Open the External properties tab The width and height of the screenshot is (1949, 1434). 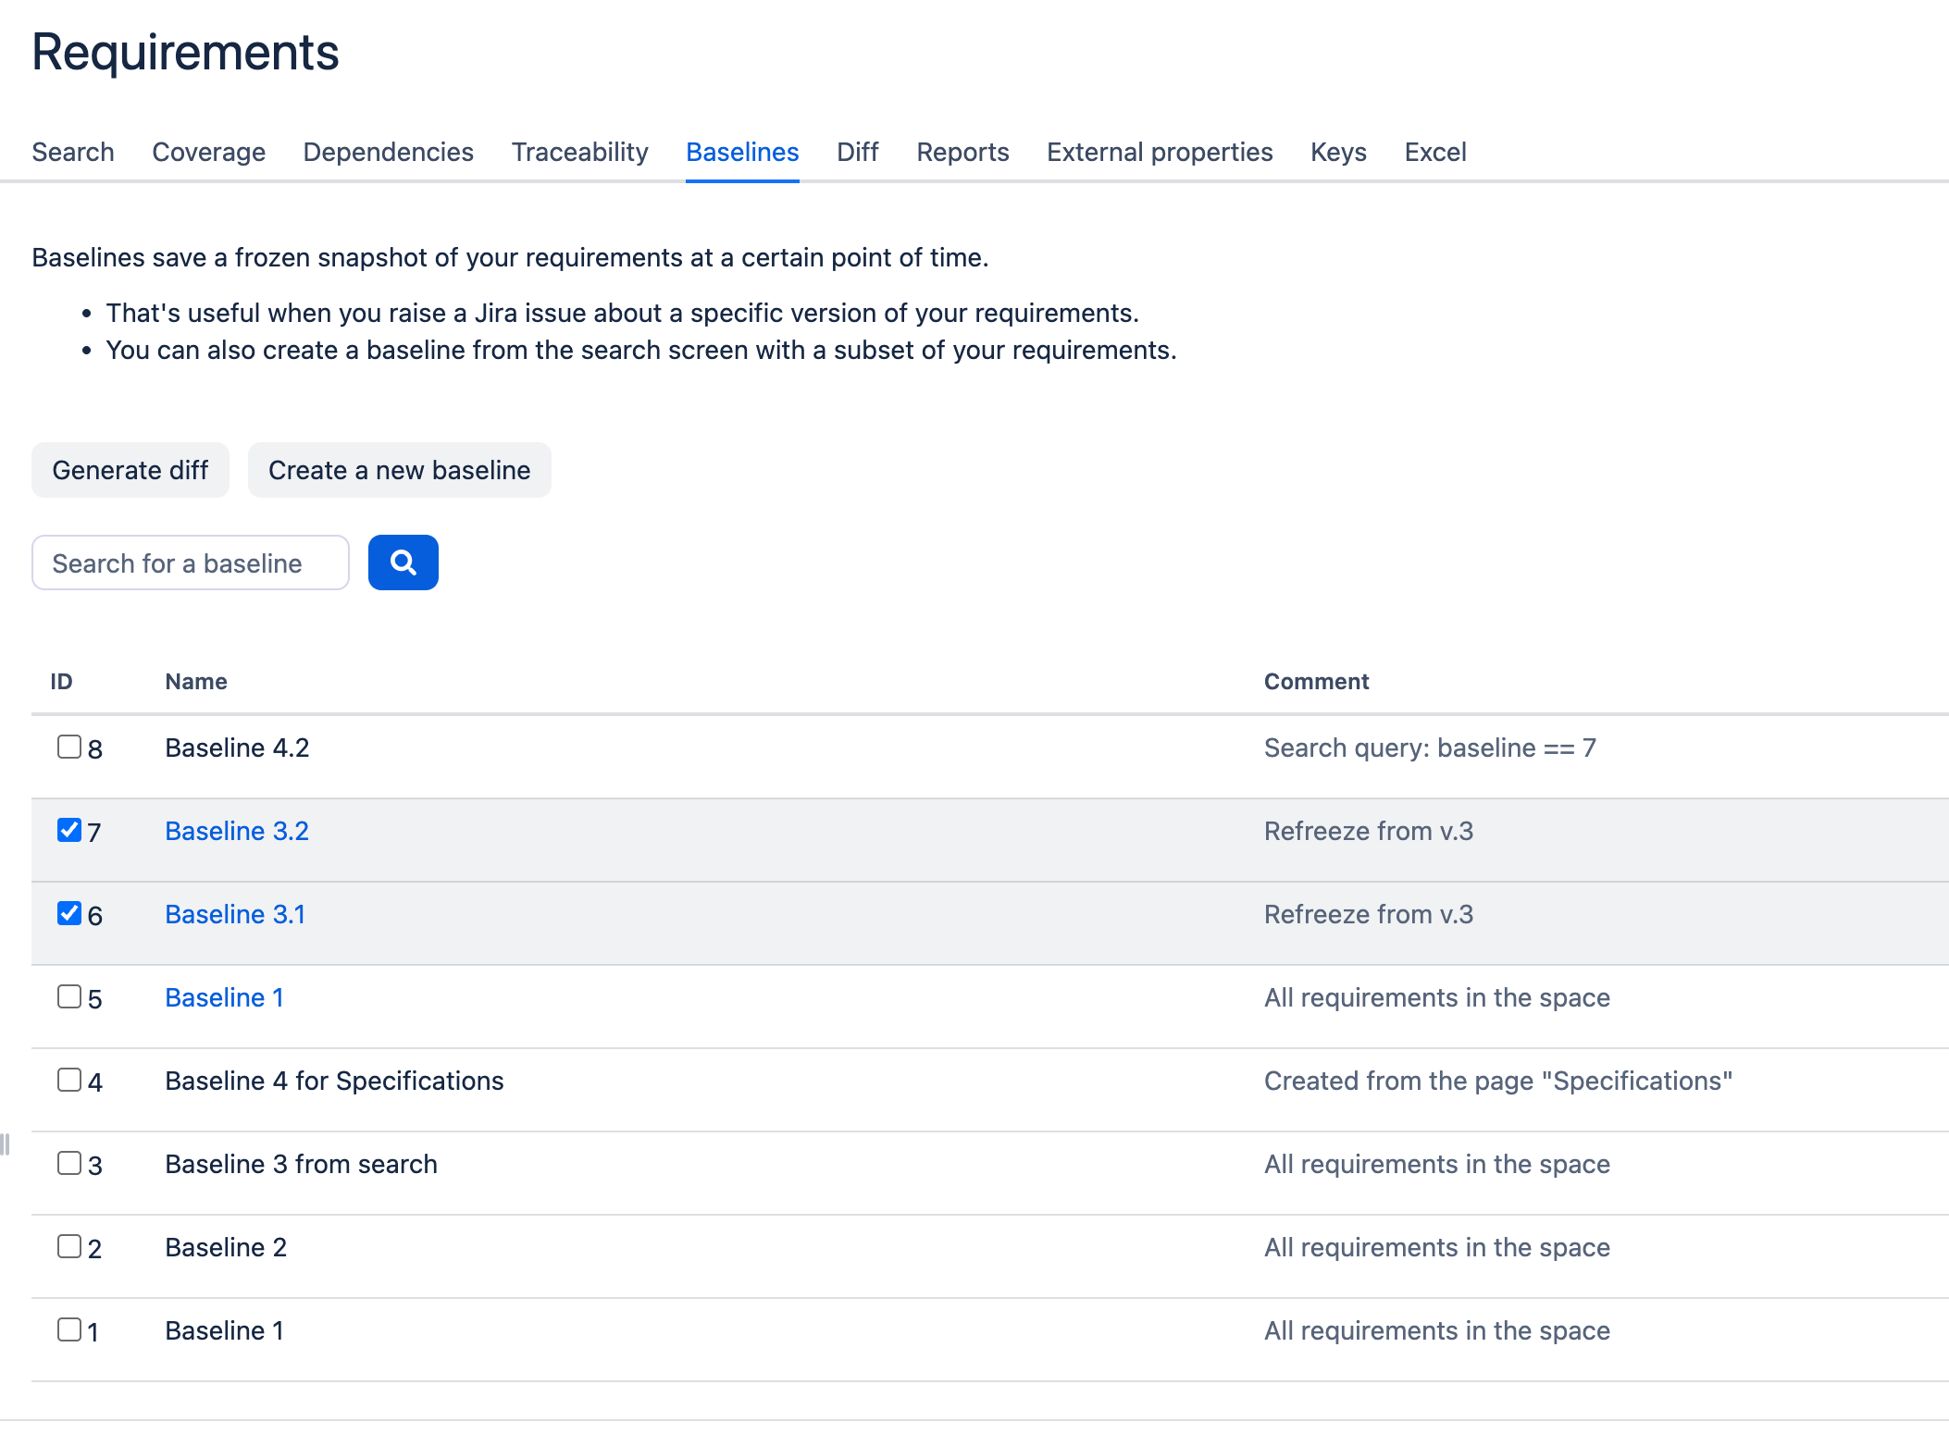1160,152
